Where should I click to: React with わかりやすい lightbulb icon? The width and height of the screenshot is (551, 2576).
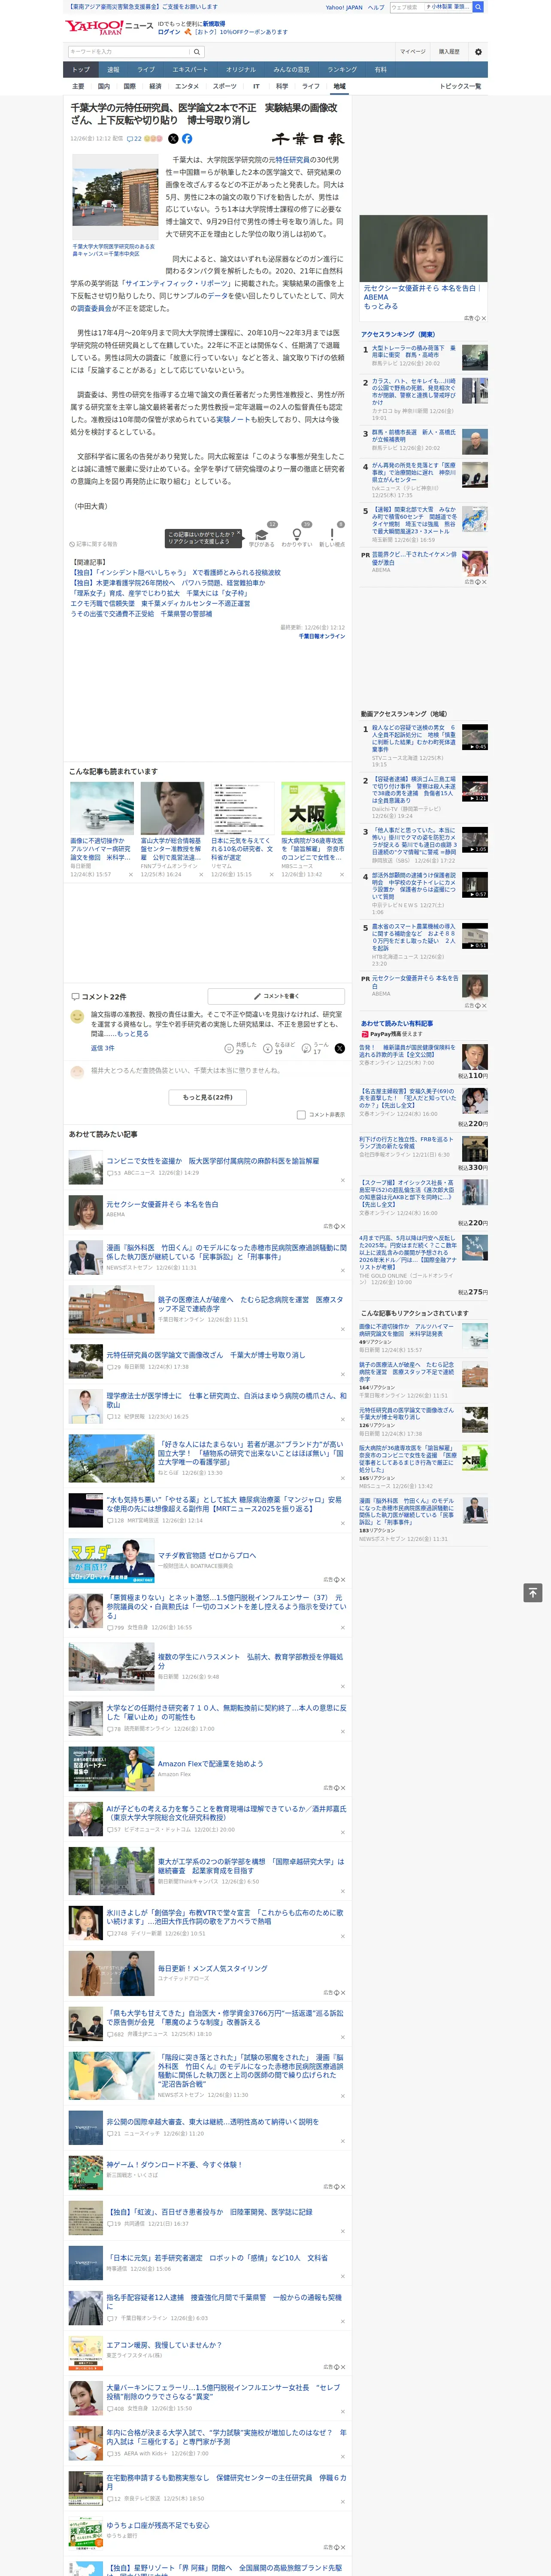tap(297, 536)
